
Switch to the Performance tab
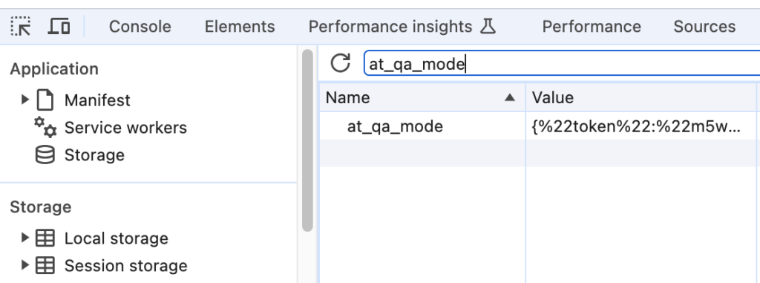(592, 26)
